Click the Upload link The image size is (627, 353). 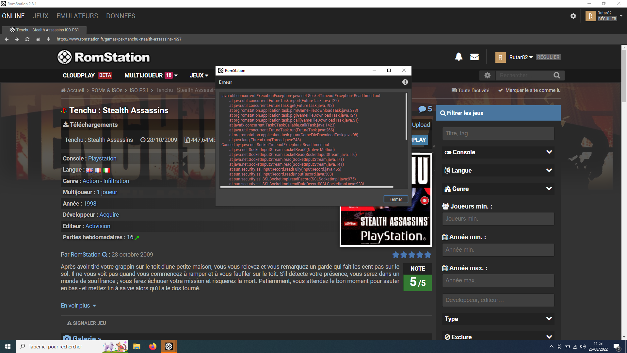(x=421, y=125)
